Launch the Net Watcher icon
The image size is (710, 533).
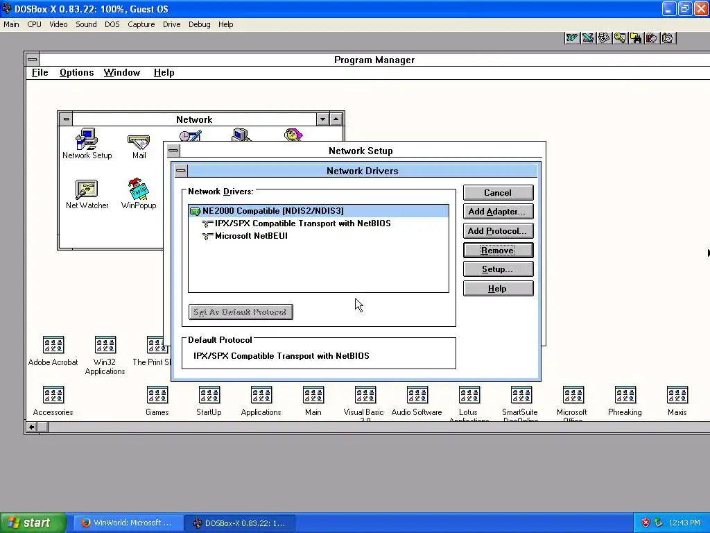click(x=87, y=194)
